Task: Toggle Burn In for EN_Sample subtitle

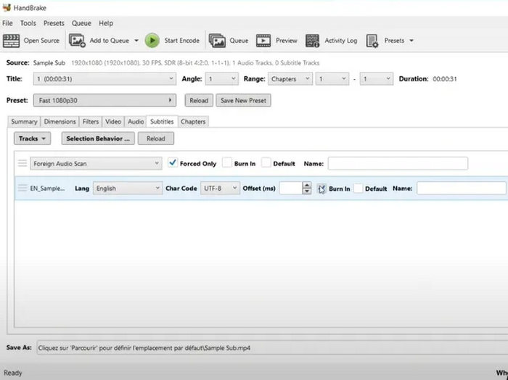Action: [321, 189]
